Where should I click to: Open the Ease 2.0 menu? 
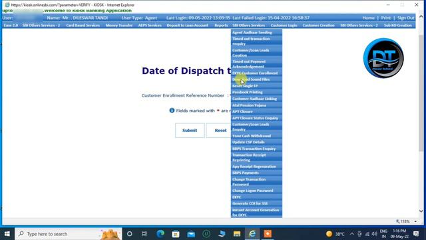tap(11, 25)
